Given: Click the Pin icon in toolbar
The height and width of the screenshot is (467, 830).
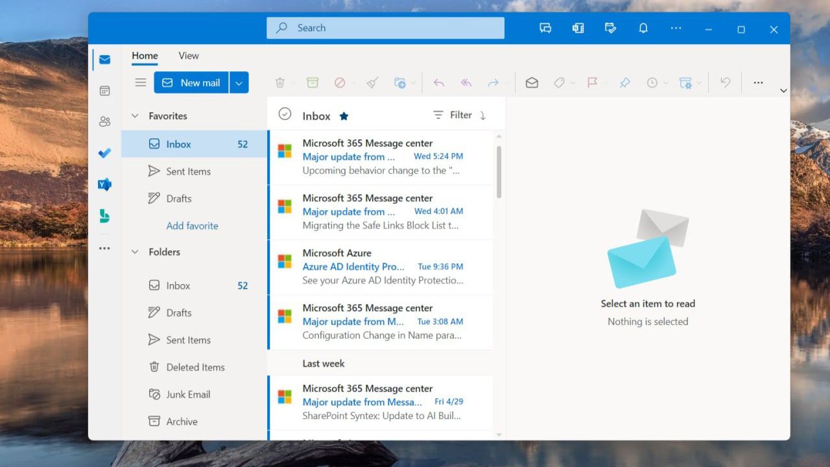Looking at the screenshot, I should point(625,82).
